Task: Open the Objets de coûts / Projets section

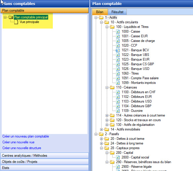Action: point(20,162)
